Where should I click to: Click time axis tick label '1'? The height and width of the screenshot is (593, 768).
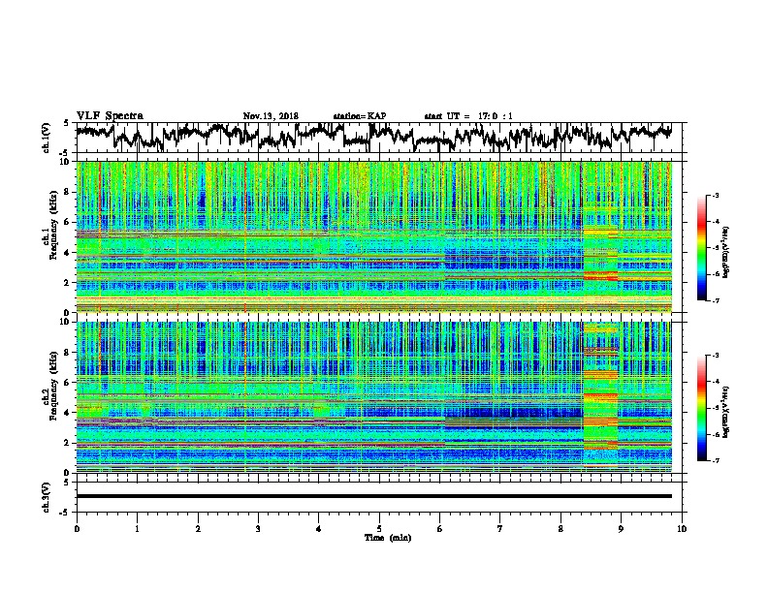point(137,529)
